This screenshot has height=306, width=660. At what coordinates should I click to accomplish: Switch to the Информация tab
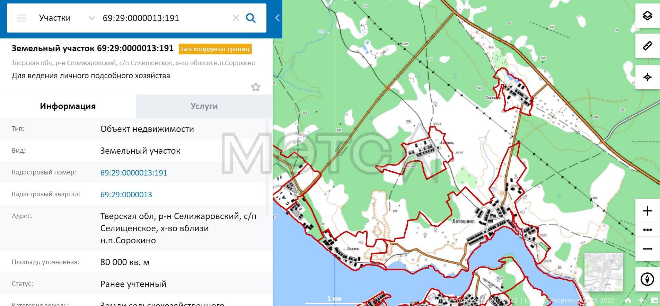point(68,106)
